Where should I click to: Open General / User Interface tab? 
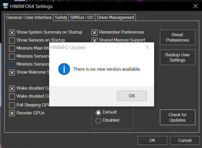click(29, 17)
